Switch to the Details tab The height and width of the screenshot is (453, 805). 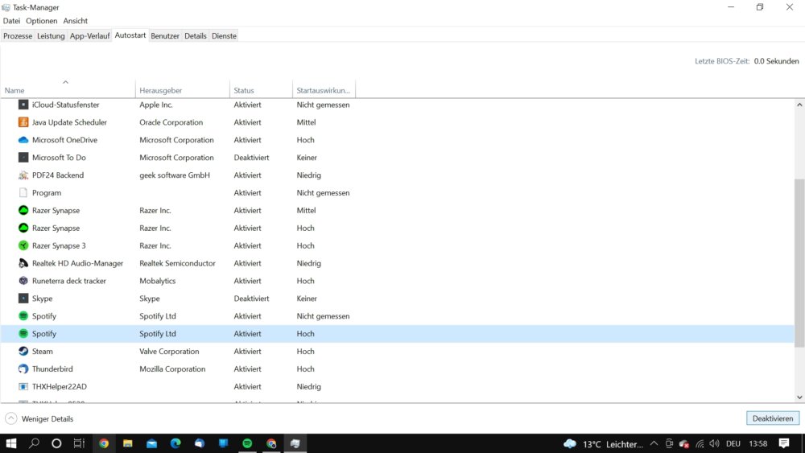coord(196,36)
